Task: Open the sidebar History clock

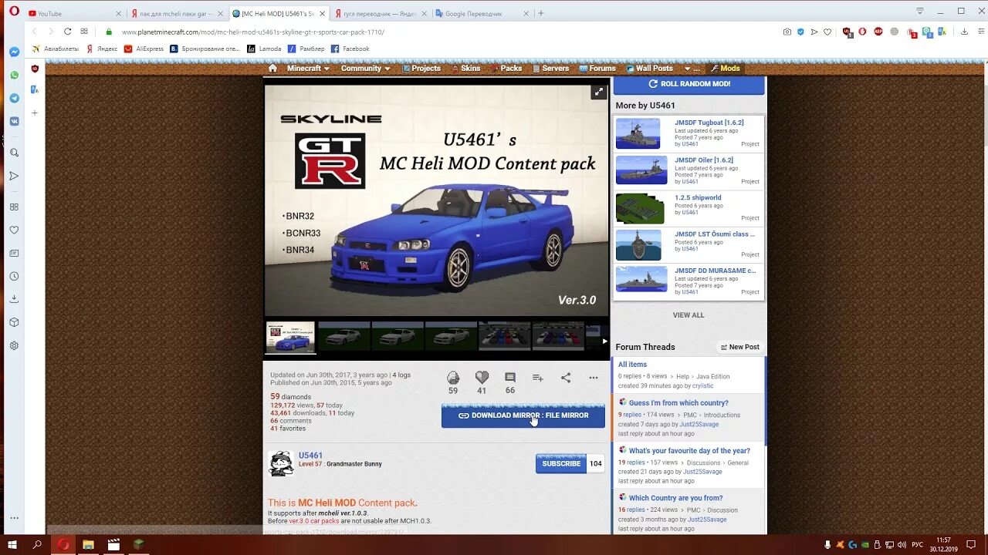Action: click(x=14, y=276)
